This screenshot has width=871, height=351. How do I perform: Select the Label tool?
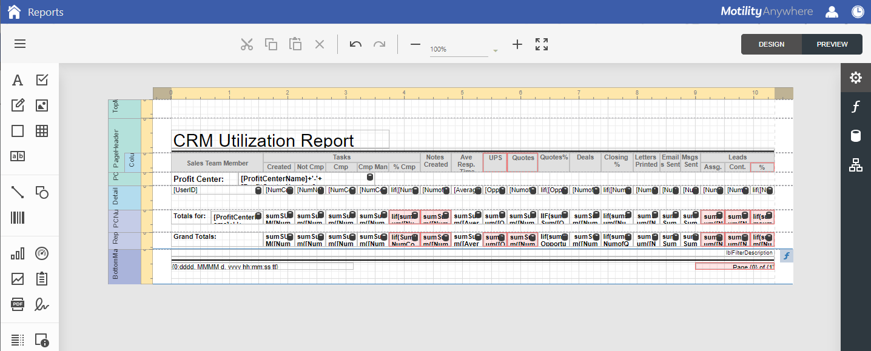coord(17,79)
